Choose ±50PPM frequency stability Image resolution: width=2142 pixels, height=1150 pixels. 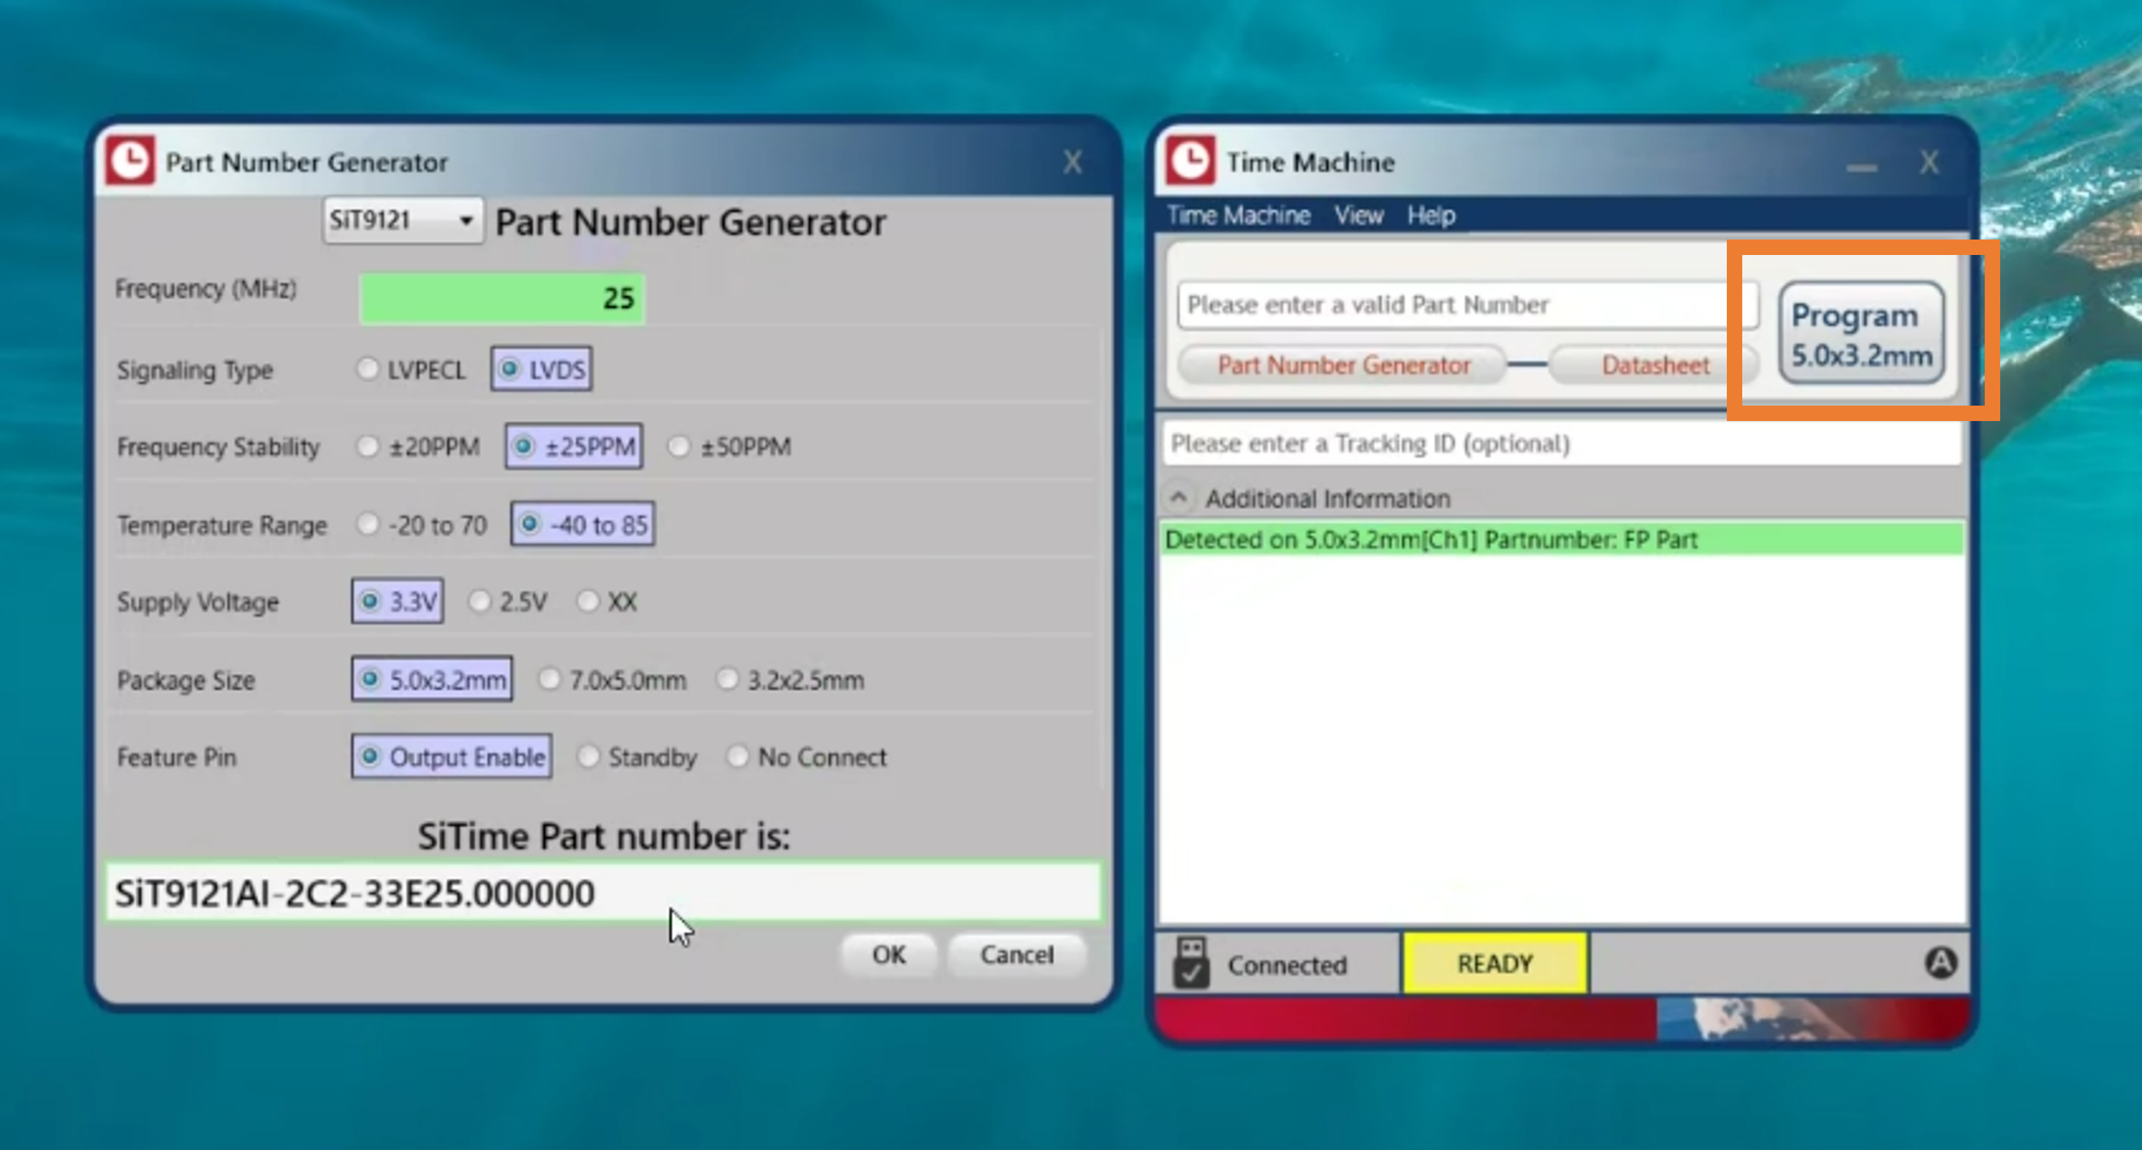click(x=729, y=447)
